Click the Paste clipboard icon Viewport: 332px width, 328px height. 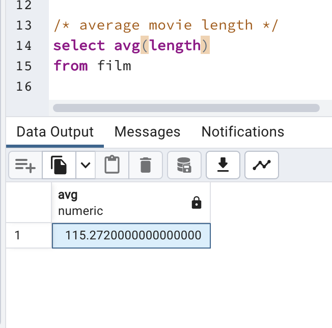(112, 165)
